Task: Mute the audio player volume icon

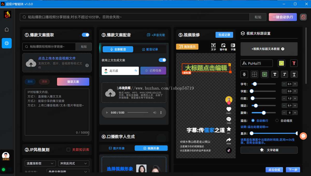Action: (155, 113)
